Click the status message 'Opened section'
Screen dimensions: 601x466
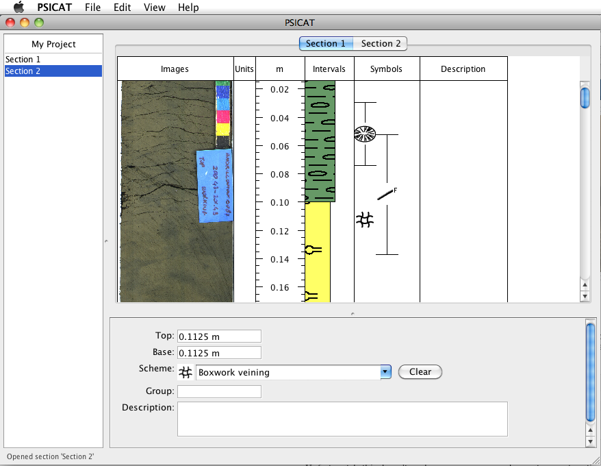click(x=50, y=456)
